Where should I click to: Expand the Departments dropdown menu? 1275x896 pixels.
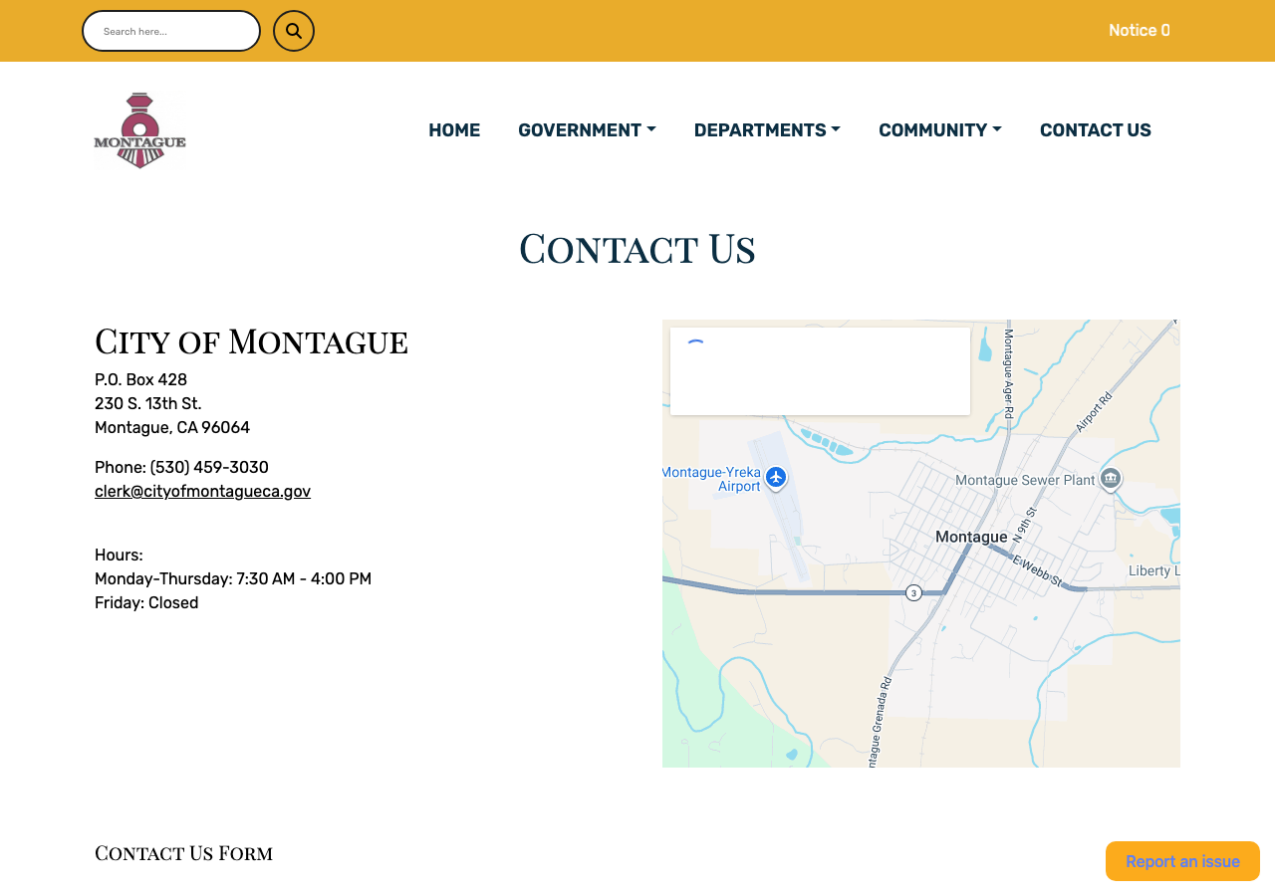[x=767, y=130]
